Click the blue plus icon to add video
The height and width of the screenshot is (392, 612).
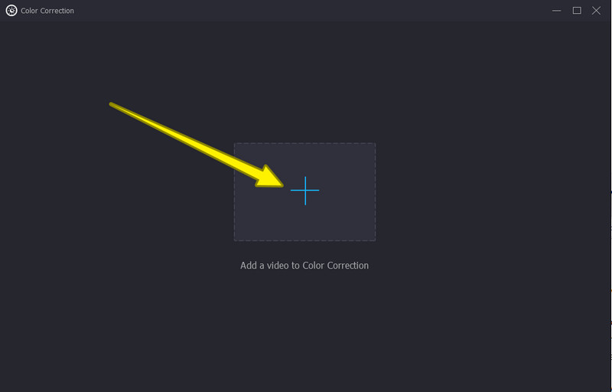(x=304, y=191)
